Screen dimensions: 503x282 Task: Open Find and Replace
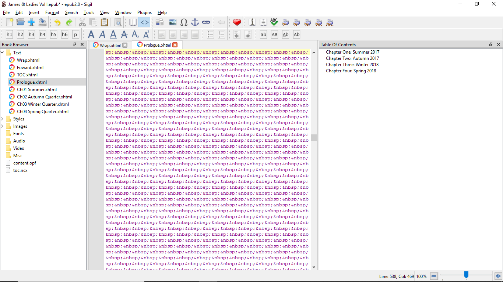pos(118,22)
